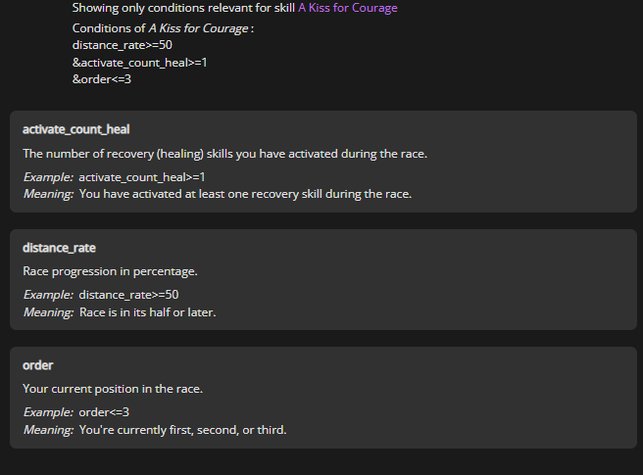Image resolution: width=643 pixels, height=475 pixels.
Task: Open the A Kiss for Courage skill link
Action: point(348,8)
